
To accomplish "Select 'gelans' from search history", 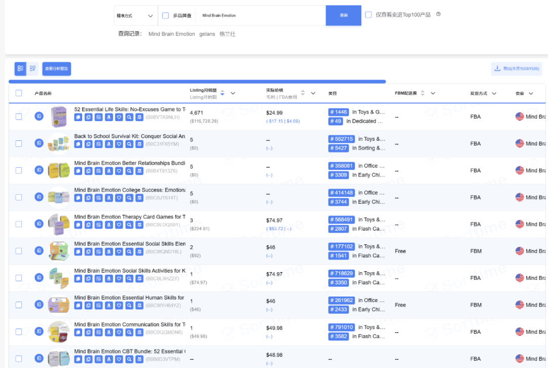I will coord(207,34).
